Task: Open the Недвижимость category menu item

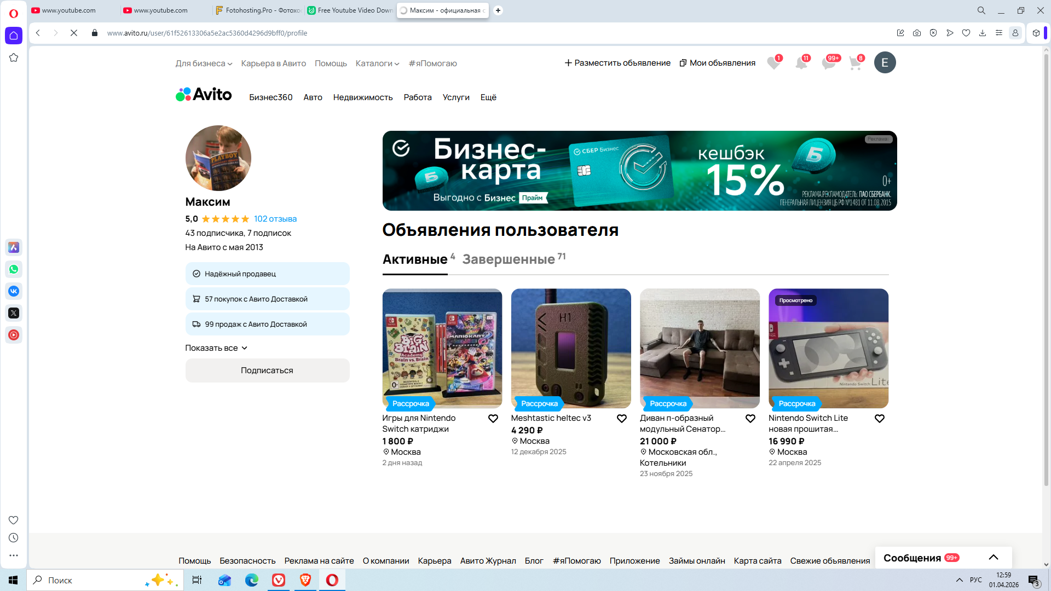Action: [363, 97]
